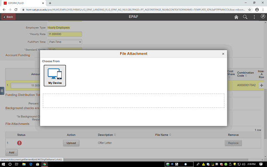
Task: Click the page vertical scrollbar
Action: click(x=265, y=114)
